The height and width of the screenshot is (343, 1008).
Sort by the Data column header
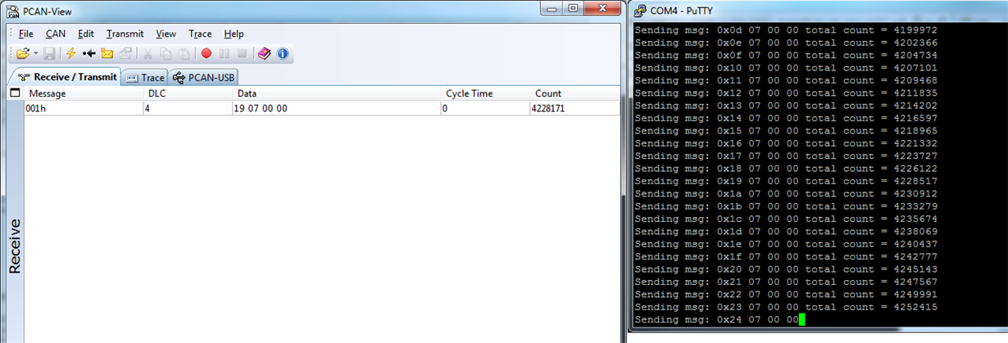(x=337, y=93)
